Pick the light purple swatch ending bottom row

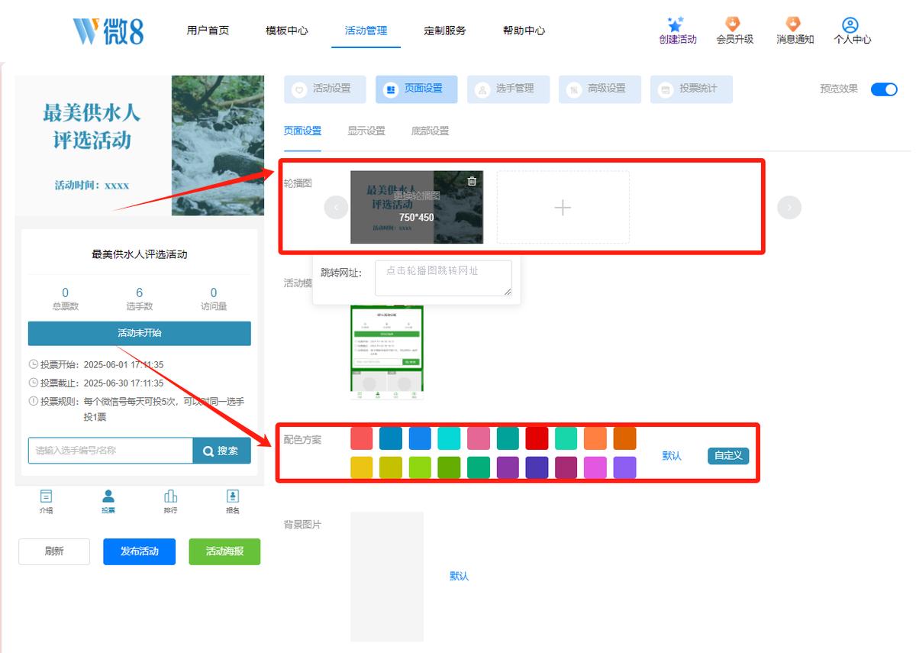coord(624,467)
